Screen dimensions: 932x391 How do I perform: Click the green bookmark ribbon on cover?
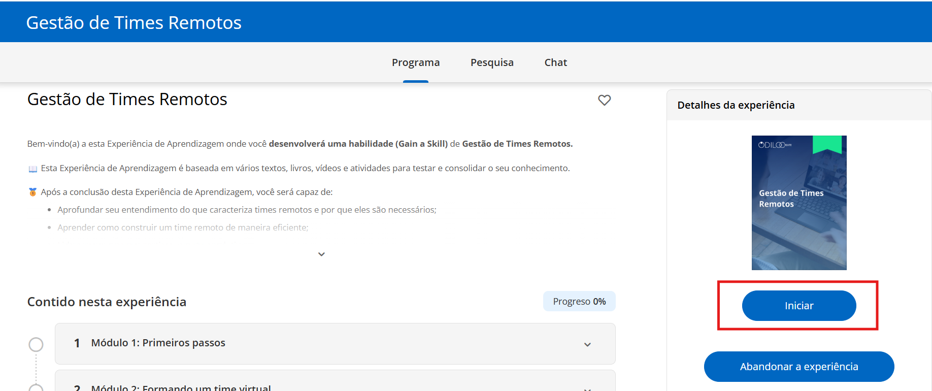coord(827,144)
